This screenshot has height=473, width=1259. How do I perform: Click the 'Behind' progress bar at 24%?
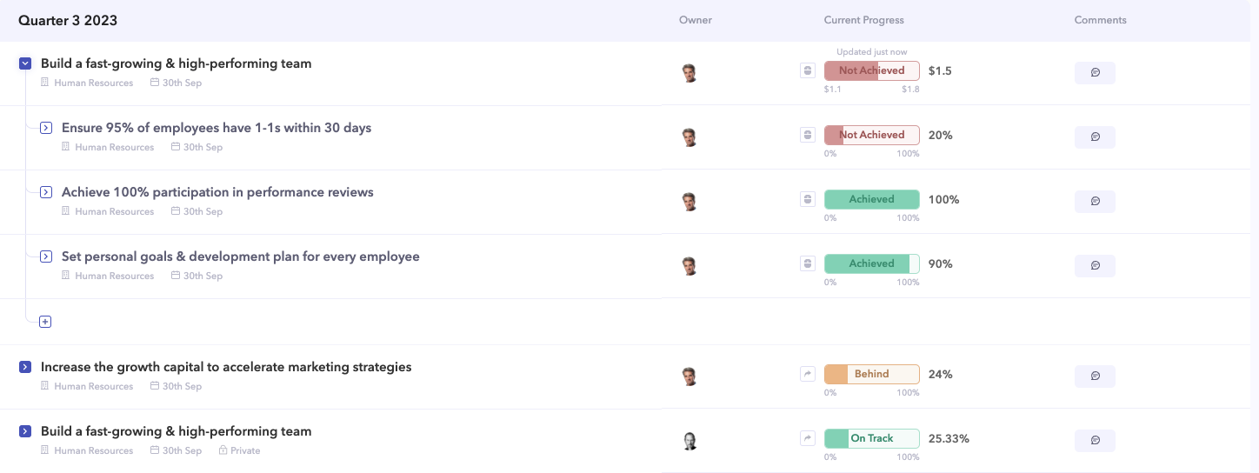pos(871,374)
